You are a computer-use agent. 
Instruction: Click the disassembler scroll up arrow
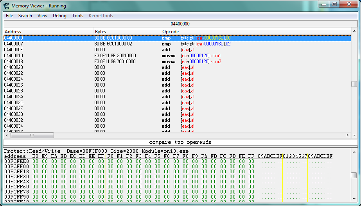(354, 31)
